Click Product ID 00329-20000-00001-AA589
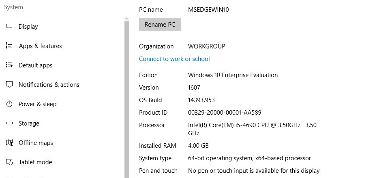 pos(225,113)
